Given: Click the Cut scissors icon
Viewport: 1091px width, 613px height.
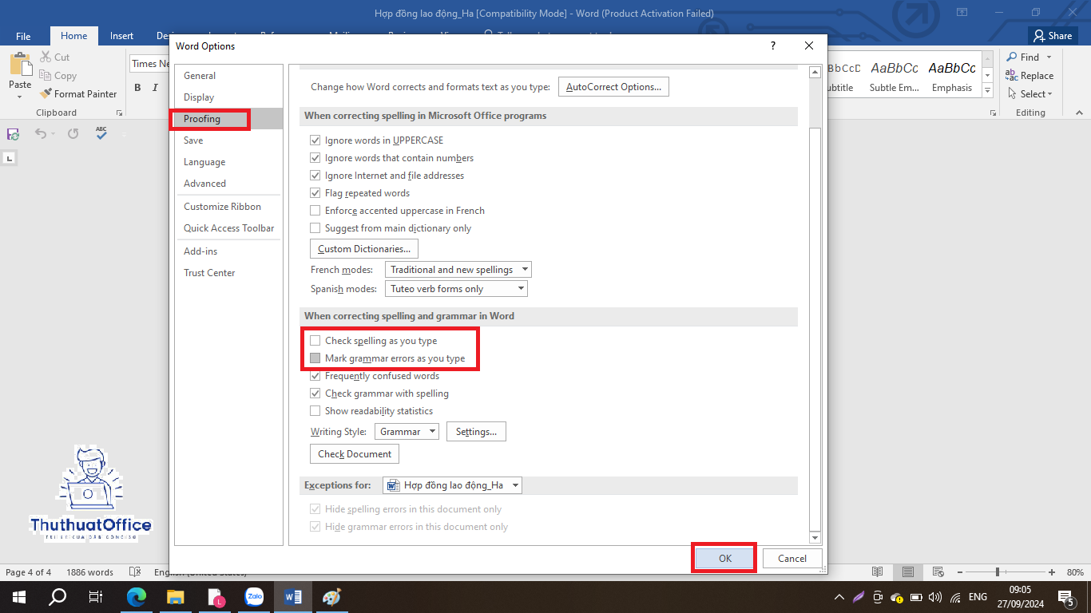Looking at the screenshot, I should pos(46,57).
